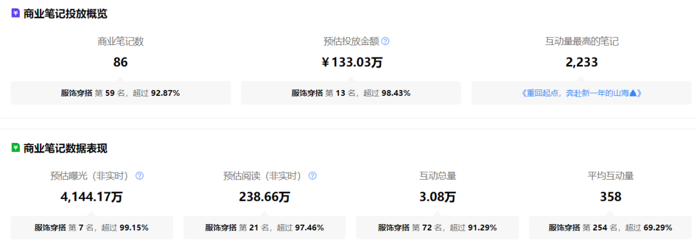Click the 平均互动量 label
The image size is (697, 244).
coord(611,176)
